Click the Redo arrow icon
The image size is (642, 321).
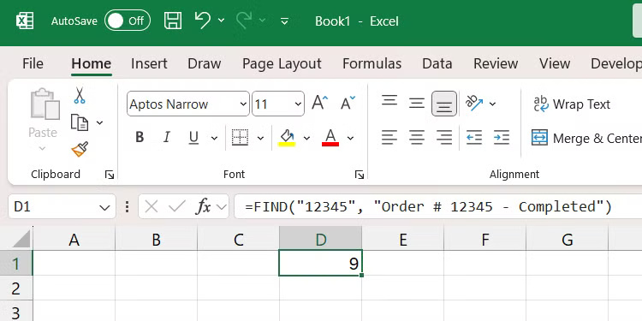pyautogui.click(x=245, y=21)
